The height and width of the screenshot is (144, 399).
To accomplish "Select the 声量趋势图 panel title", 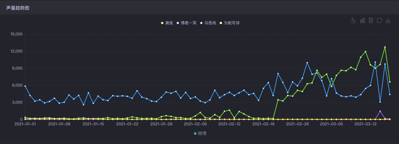I will click(18, 8).
